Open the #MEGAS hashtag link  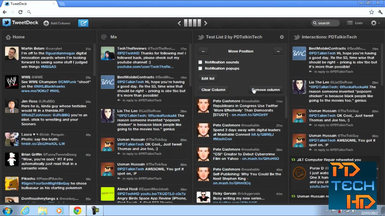click(x=48, y=67)
